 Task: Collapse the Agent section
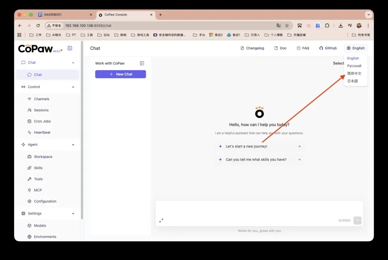73,144
